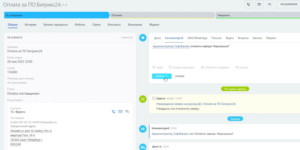Email 1С-Франч using the envelope icon

(x=120, y=112)
